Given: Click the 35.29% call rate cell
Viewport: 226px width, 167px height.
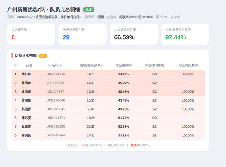Looking at the screenshot, I should pos(123,83).
